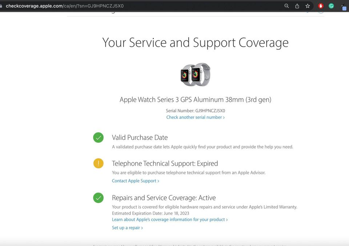Click the Apple Watch product image
The width and height of the screenshot is (349, 246).
coord(195,75)
